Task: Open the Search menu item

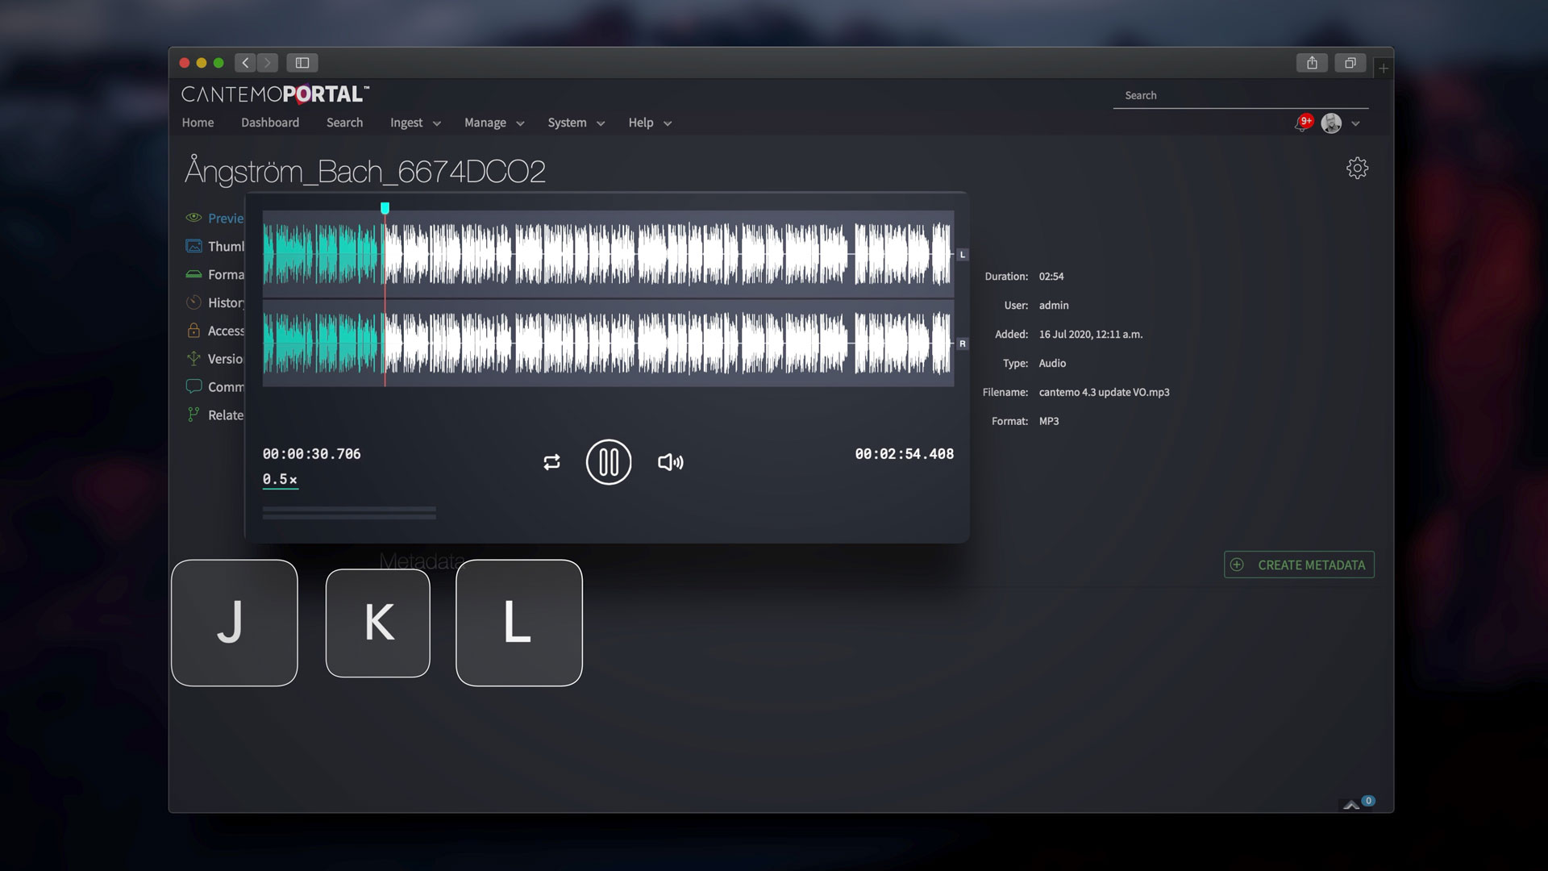Action: [344, 123]
